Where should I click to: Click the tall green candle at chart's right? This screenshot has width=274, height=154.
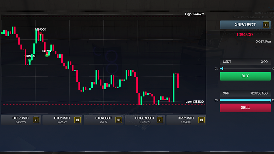click(174, 88)
